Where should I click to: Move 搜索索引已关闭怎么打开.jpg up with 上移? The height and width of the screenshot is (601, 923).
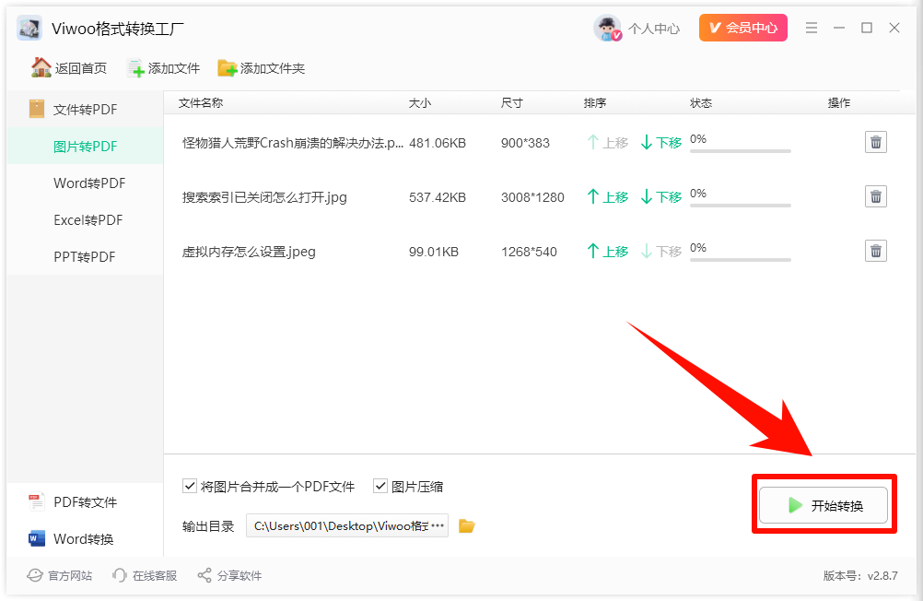pyautogui.click(x=607, y=196)
